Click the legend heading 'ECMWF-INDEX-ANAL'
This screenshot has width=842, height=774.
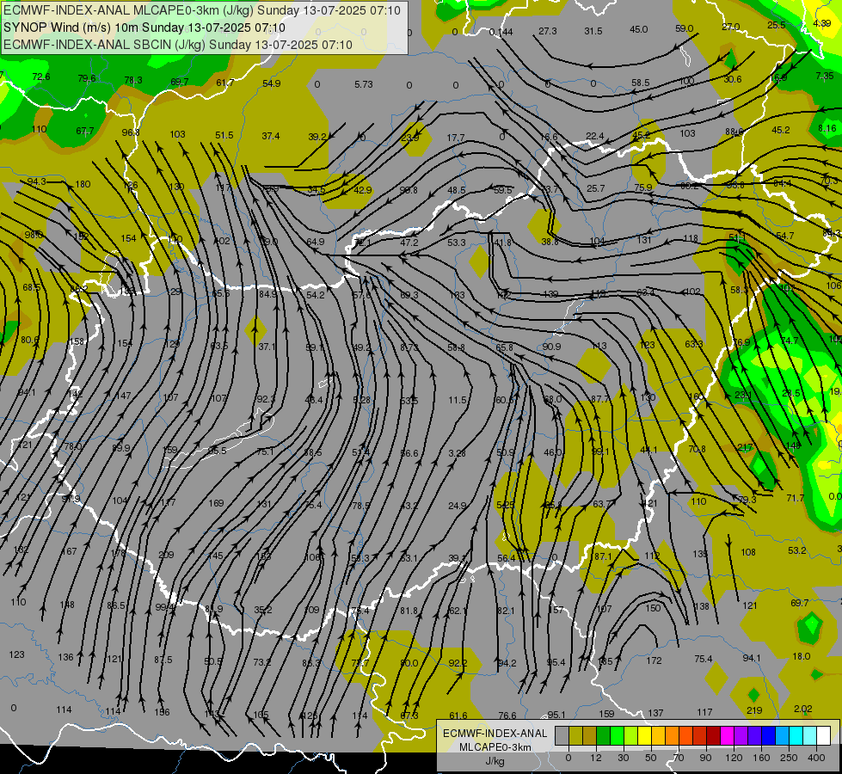[495, 734]
